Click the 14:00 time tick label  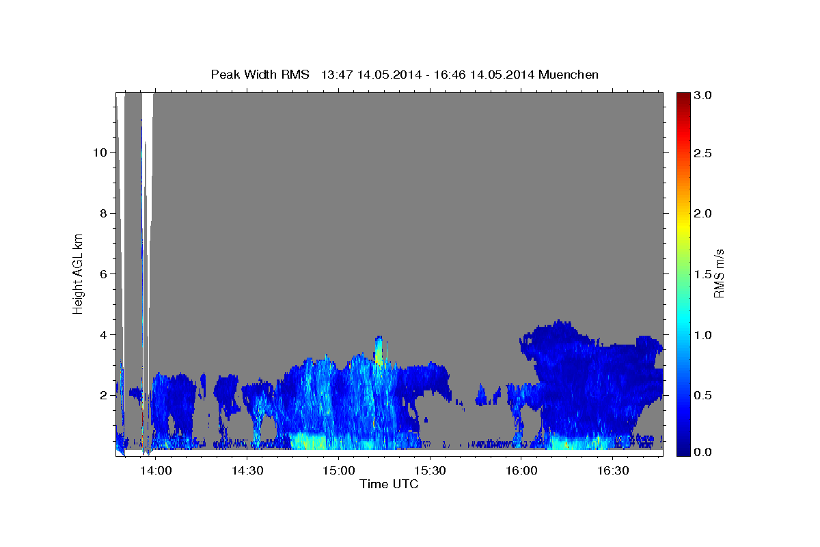(x=156, y=471)
